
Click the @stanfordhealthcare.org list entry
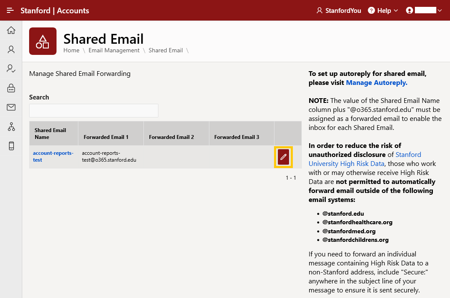pyautogui.click(x=357, y=222)
